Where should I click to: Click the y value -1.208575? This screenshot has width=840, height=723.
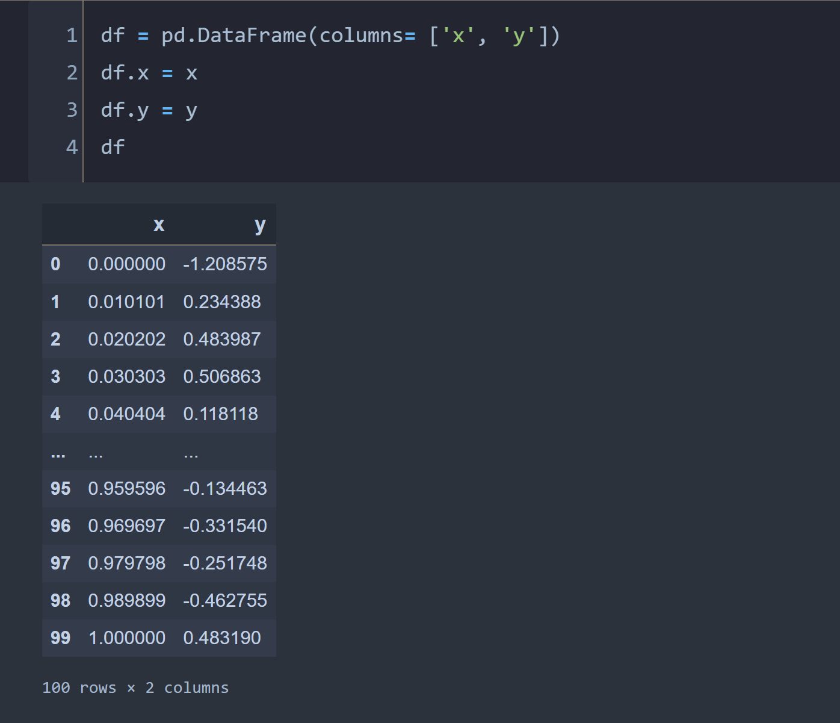pyautogui.click(x=224, y=264)
